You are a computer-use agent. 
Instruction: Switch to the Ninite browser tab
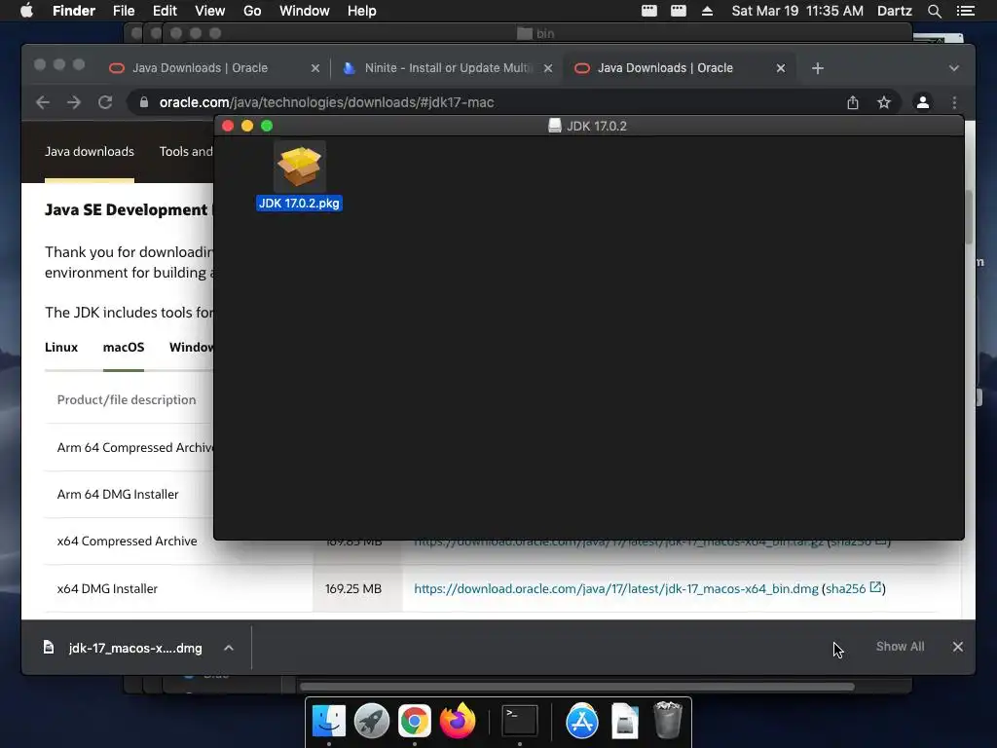pyautogui.click(x=446, y=68)
